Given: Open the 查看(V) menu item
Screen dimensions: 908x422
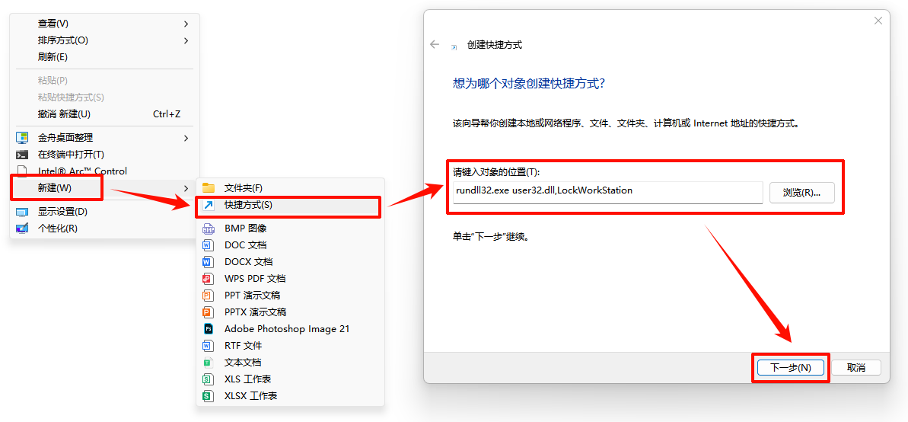Looking at the screenshot, I should click(105, 24).
